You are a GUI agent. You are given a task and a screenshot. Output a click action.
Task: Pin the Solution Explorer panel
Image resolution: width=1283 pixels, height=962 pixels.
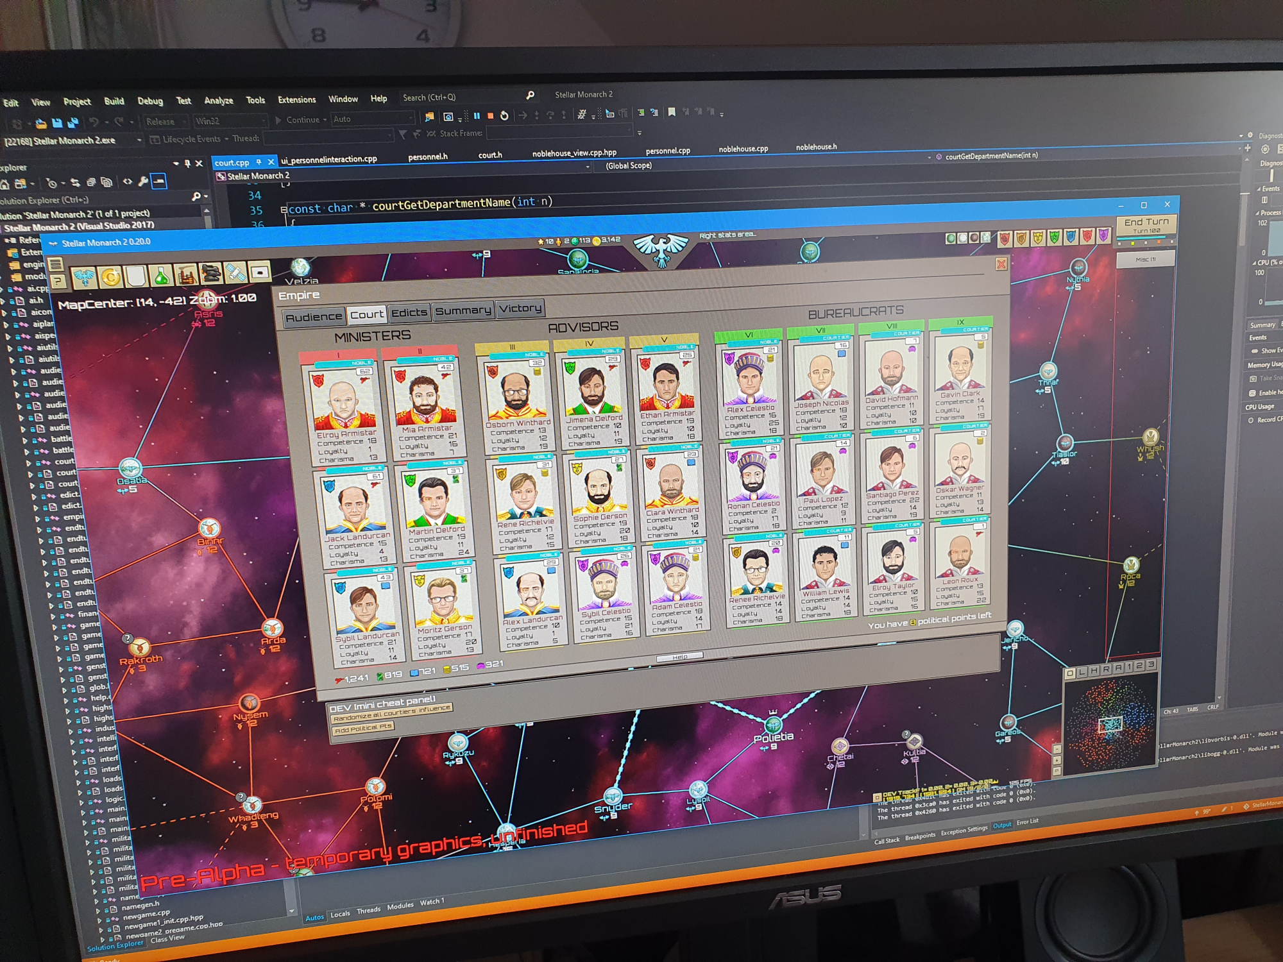click(187, 164)
